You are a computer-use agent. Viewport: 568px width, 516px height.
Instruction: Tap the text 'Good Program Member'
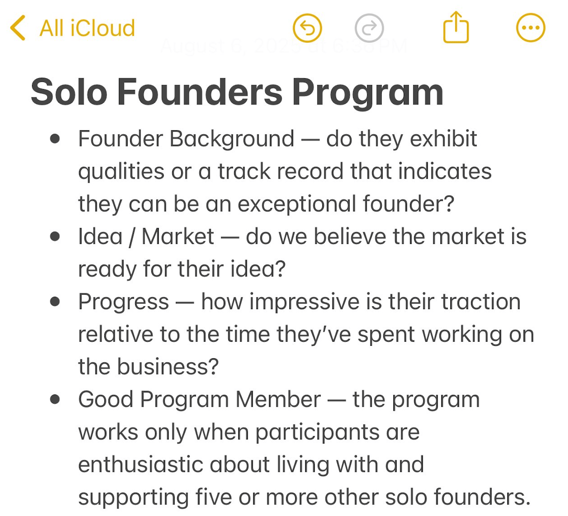click(x=200, y=399)
